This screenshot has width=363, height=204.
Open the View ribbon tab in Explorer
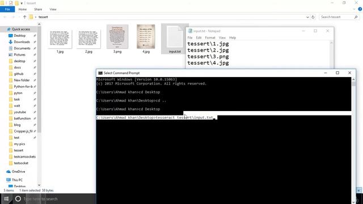53,9
